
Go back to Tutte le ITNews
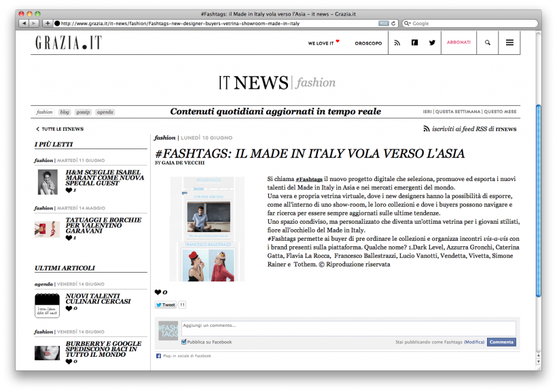point(60,129)
